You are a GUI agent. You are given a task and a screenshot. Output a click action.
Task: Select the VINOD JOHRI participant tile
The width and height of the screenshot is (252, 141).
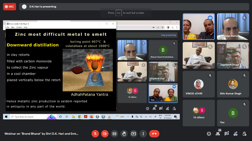click(x=198, y=84)
